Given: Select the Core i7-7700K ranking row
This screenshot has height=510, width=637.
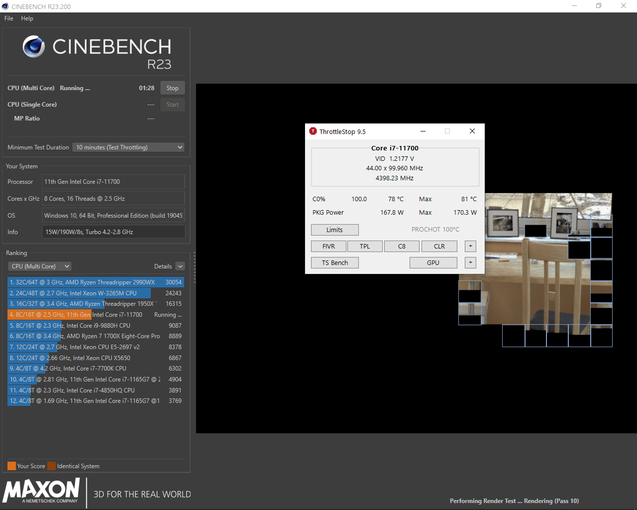Looking at the screenshot, I should click(x=96, y=369).
